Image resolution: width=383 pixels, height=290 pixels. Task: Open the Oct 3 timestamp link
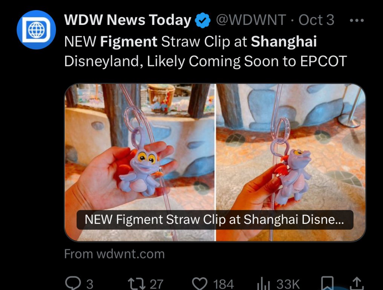316,20
